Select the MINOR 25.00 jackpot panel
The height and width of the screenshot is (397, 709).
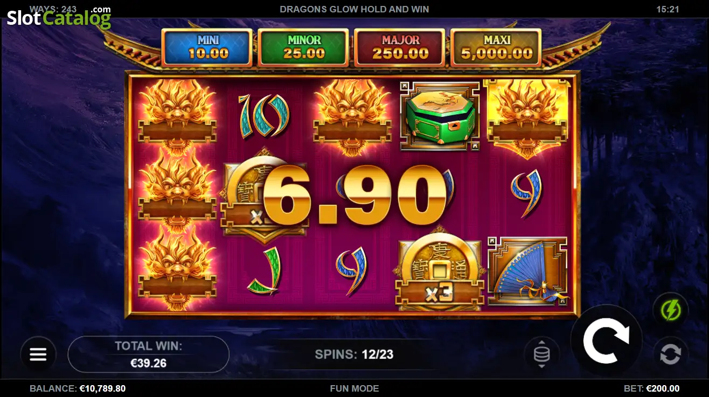pyautogui.click(x=303, y=47)
